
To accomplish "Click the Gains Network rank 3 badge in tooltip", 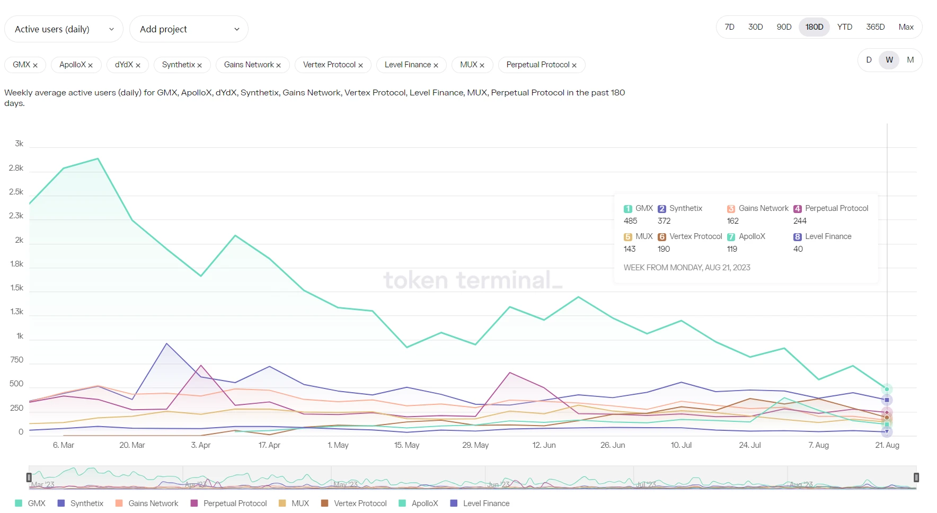I will click(x=731, y=209).
